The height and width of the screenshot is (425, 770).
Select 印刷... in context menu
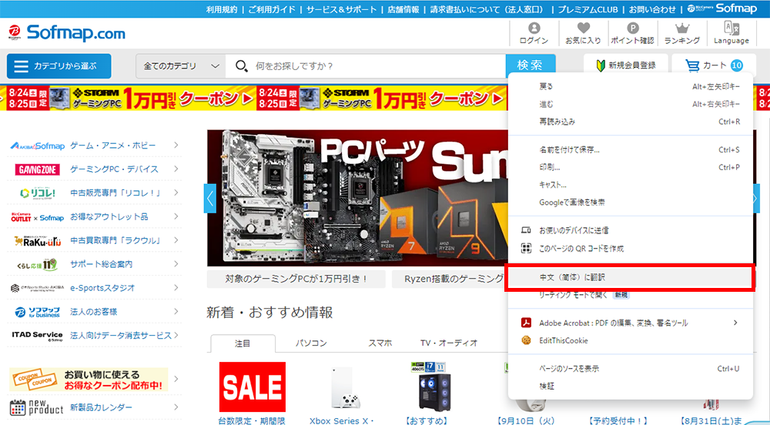pos(630,167)
